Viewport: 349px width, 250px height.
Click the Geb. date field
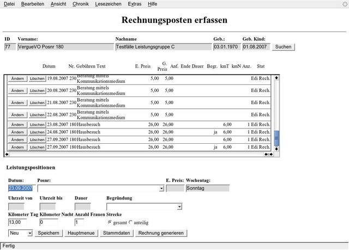pyautogui.click(x=227, y=47)
